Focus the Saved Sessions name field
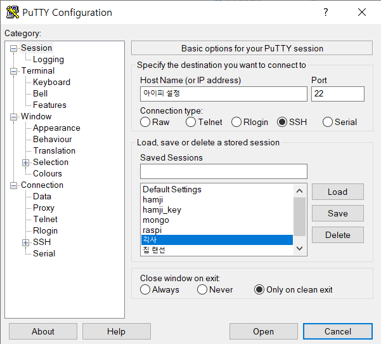 coord(224,171)
